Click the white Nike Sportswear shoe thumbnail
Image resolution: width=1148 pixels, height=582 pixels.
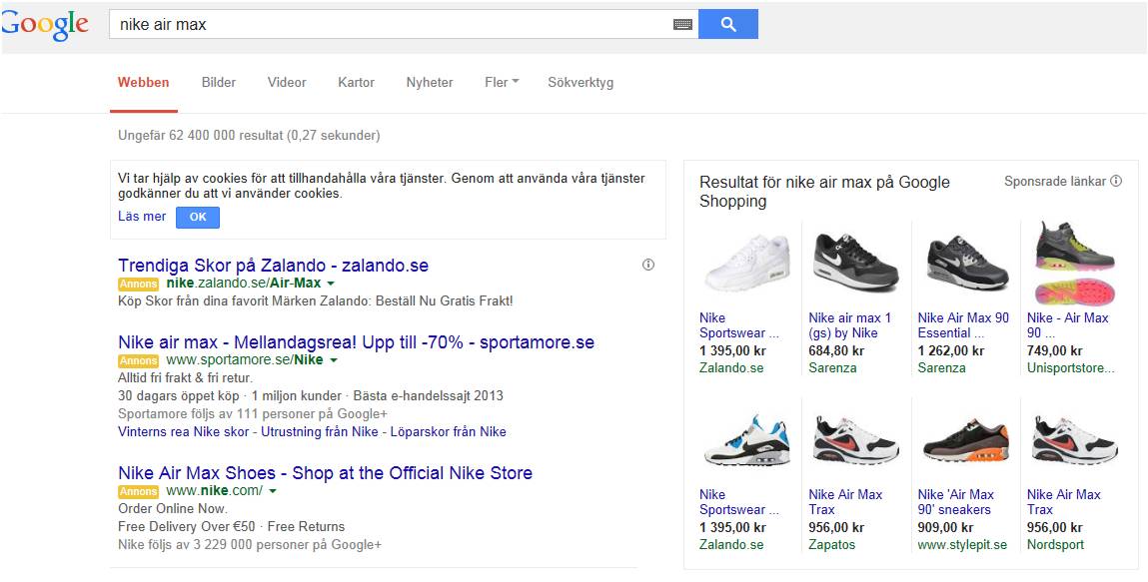pos(746,264)
